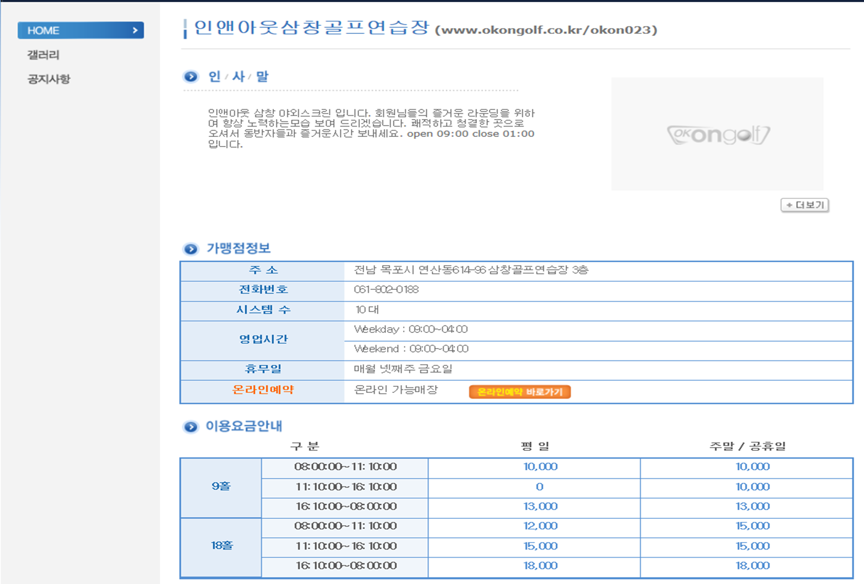This screenshot has height=584, width=864.
Task: Click the 18홀 row header cell
Action: coord(222,546)
